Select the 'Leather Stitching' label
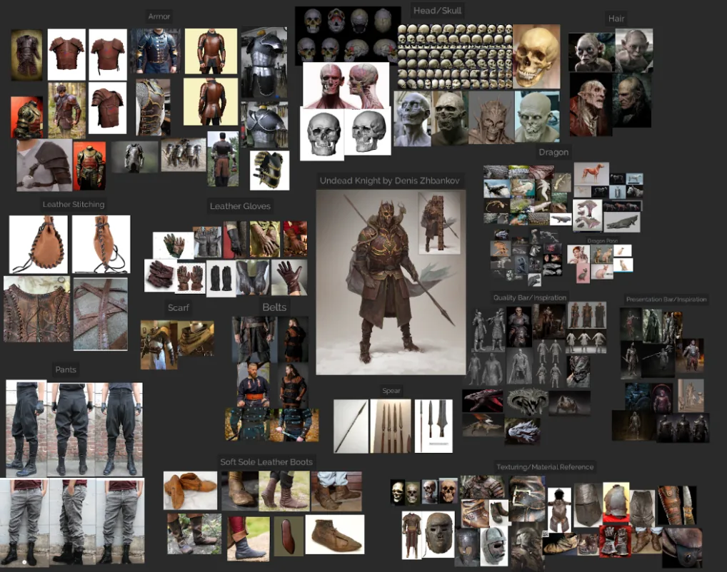Viewport: 727px width, 572px height. tap(74, 204)
